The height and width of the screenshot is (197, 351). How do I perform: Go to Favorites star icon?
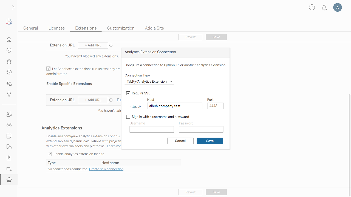tap(9, 61)
